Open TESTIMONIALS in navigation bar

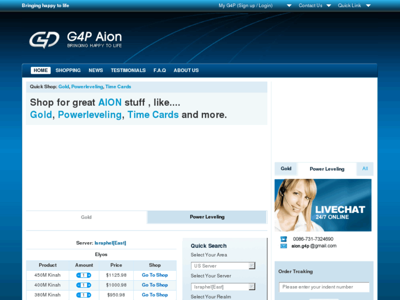[x=128, y=70]
